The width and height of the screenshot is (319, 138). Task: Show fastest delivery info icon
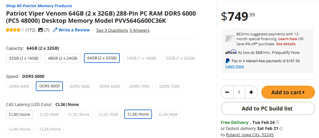(281, 128)
